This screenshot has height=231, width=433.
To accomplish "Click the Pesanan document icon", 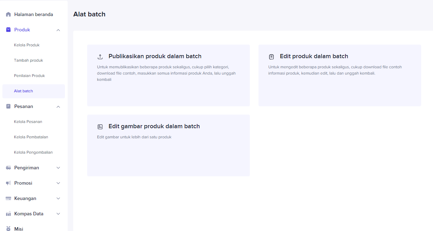I will click(x=8, y=107).
